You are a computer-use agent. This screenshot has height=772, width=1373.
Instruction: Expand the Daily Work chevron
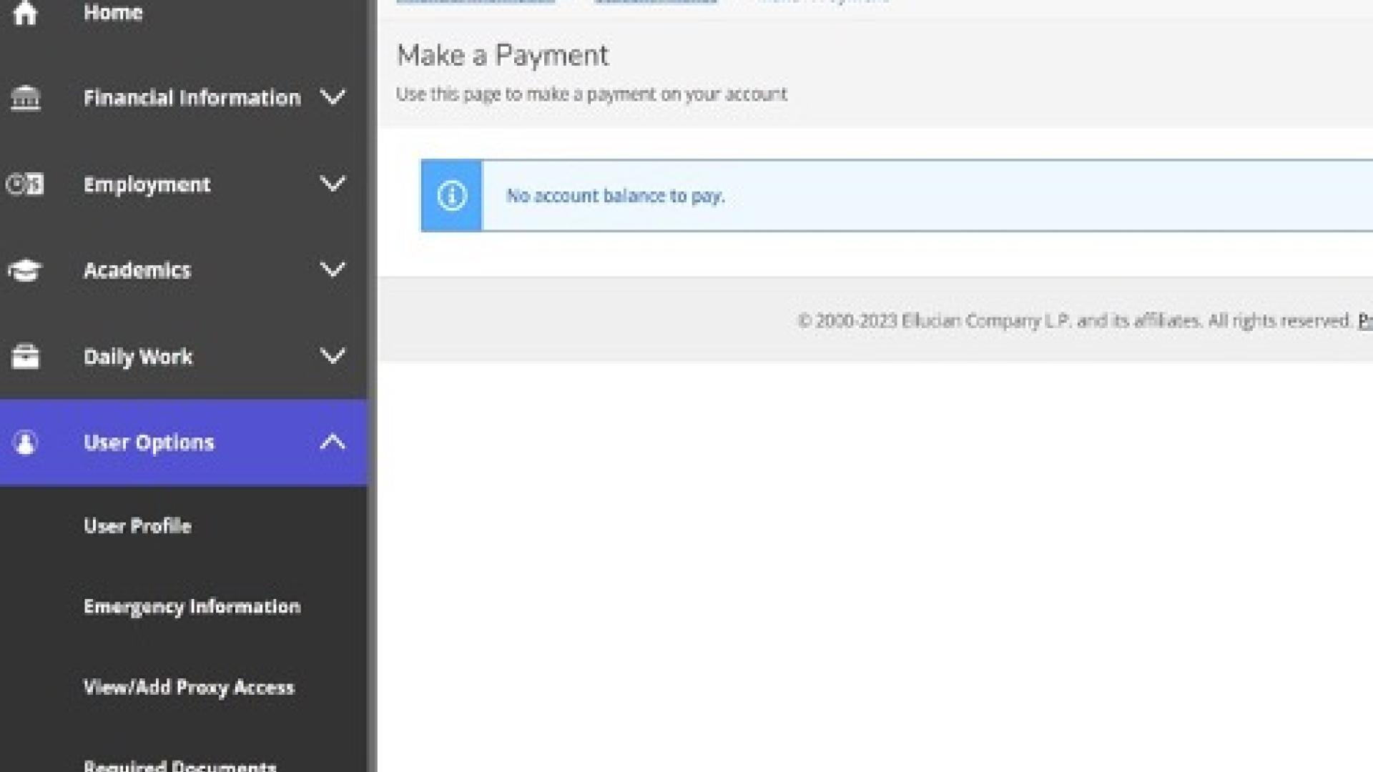click(333, 355)
